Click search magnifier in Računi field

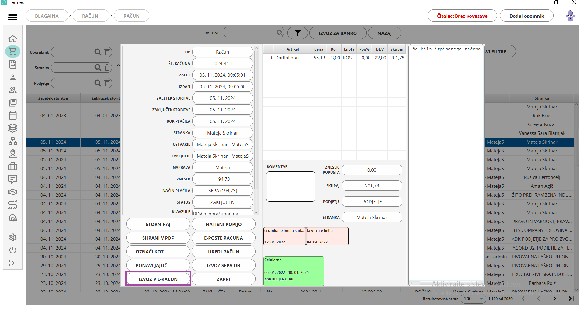tap(280, 33)
